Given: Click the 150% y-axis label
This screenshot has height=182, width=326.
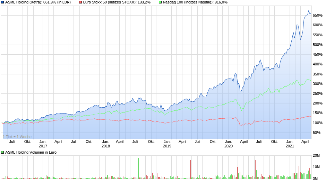Looking at the screenshot, I should (317, 113).
